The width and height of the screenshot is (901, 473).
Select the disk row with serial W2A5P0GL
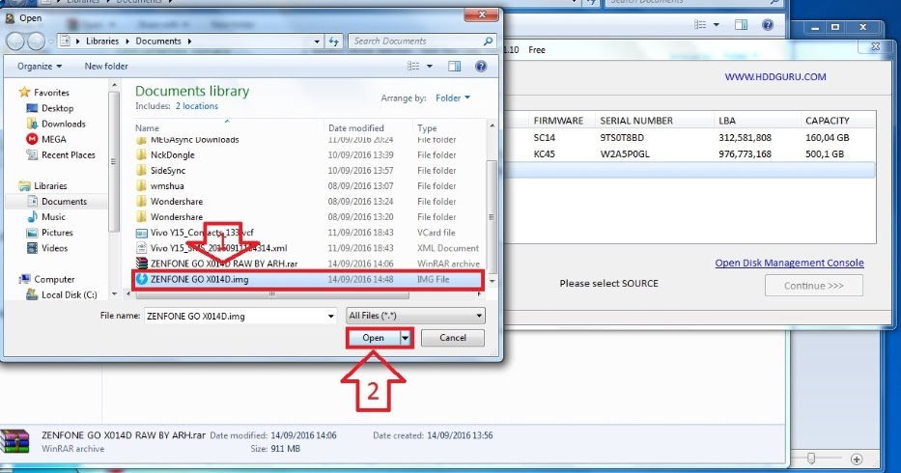click(690, 154)
